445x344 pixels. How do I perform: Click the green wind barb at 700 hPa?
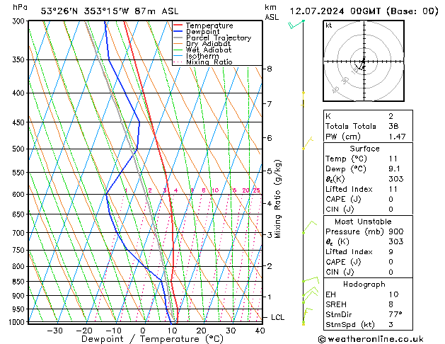coord(309,227)
